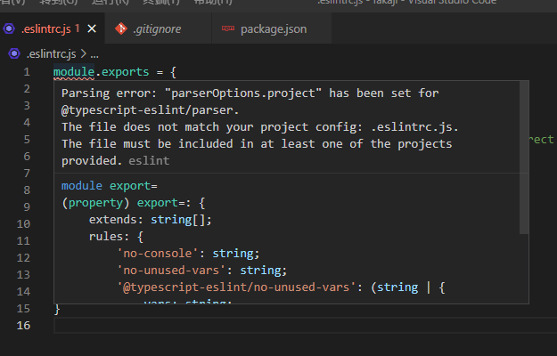Click the breadcrumb chevron separator
This screenshot has width=557, height=356.
pos(84,54)
